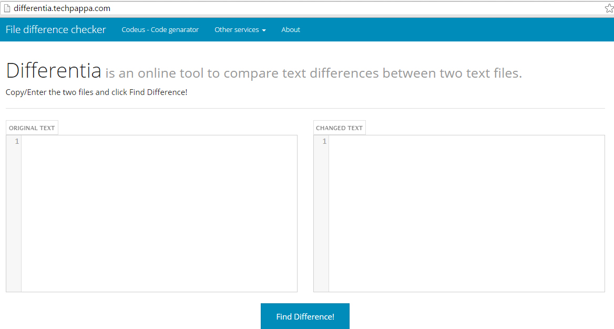This screenshot has width=614, height=329.
Task: Click the page icon beside the URL
Action: [x=7, y=8]
